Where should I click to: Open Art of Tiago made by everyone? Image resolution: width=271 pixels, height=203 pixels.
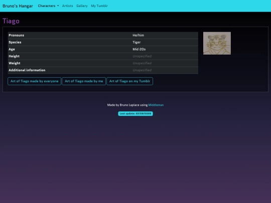tap(35, 81)
